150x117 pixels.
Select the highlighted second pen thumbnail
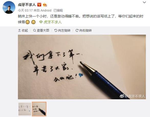(39, 109)
